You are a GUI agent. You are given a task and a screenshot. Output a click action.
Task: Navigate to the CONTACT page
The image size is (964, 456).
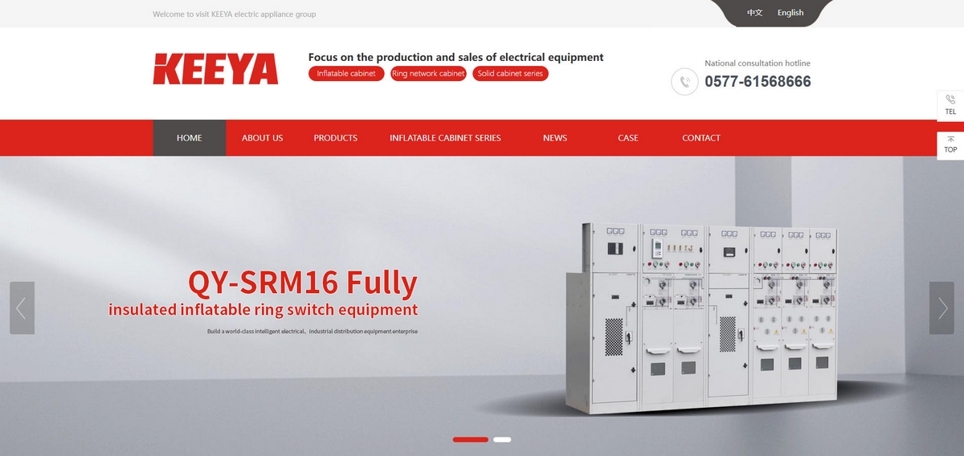[x=701, y=138]
